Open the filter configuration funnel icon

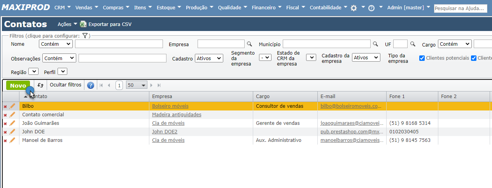(85, 36)
